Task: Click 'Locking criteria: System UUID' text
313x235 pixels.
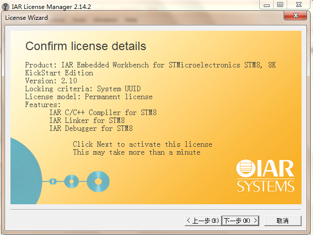Action: point(83,89)
